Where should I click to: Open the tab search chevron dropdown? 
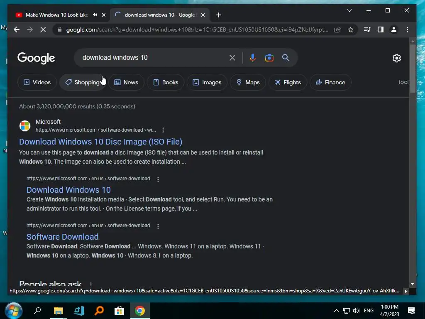click(x=349, y=10)
